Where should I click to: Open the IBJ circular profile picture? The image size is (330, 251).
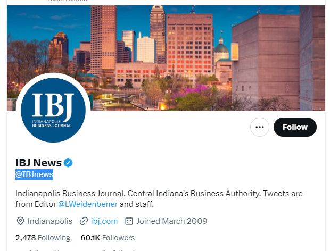point(53,110)
